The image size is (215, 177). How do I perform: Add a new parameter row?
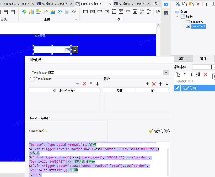click(x=147, y=84)
